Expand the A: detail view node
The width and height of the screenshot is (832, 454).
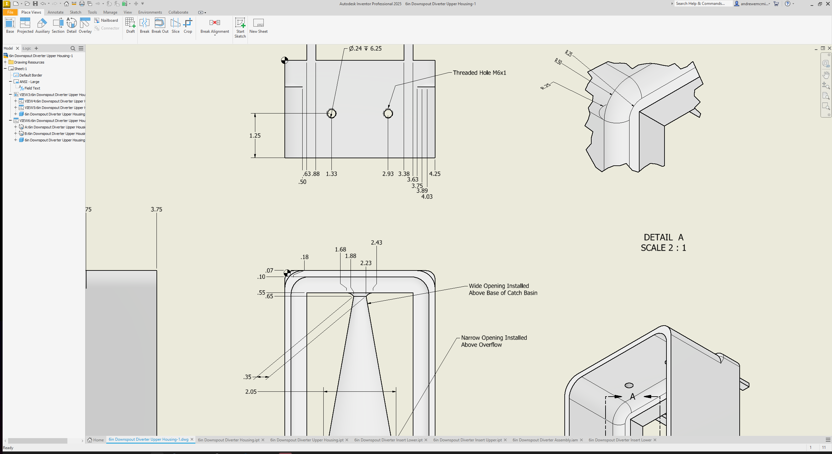click(16, 127)
